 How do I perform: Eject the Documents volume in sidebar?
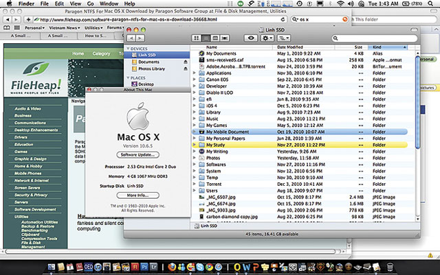187,62
